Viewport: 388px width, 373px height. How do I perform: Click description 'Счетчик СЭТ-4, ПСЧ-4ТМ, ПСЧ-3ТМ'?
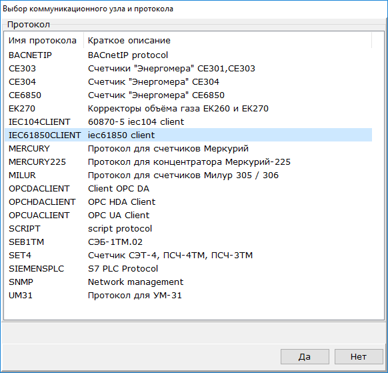click(171, 256)
